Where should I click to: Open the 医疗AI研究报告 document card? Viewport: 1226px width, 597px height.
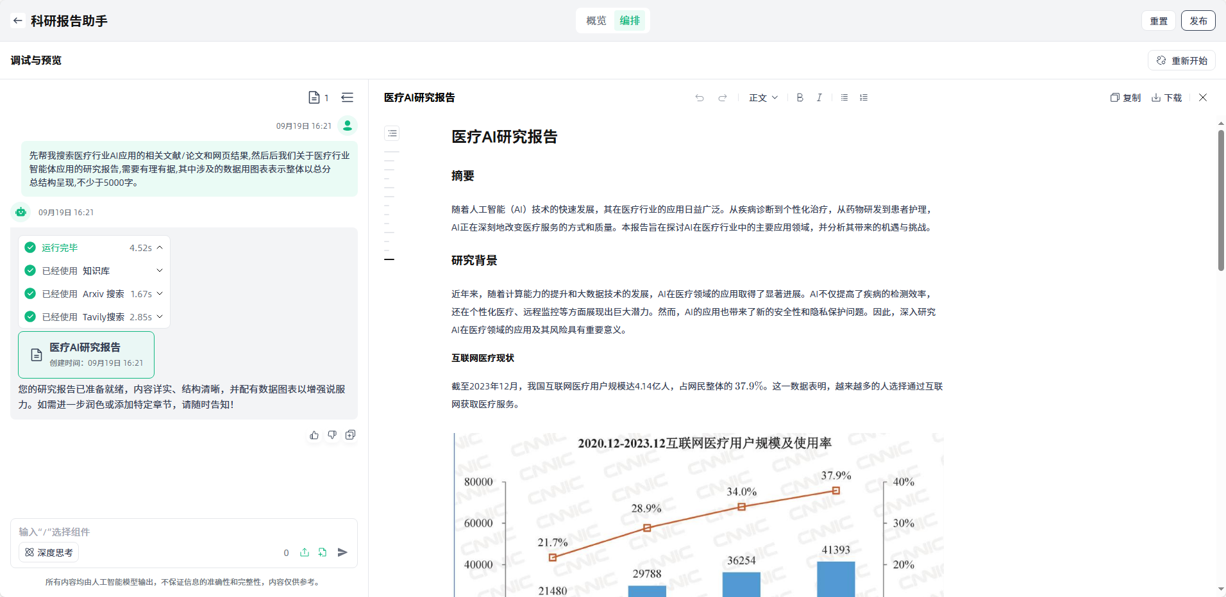[86, 354]
